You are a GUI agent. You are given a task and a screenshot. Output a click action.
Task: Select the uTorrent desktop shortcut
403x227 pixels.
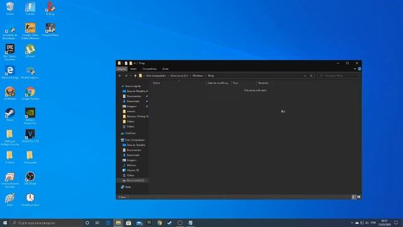pyautogui.click(x=30, y=50)
